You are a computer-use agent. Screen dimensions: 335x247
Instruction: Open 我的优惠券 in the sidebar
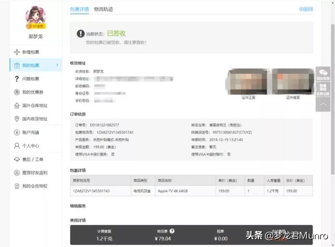[33, 92]
